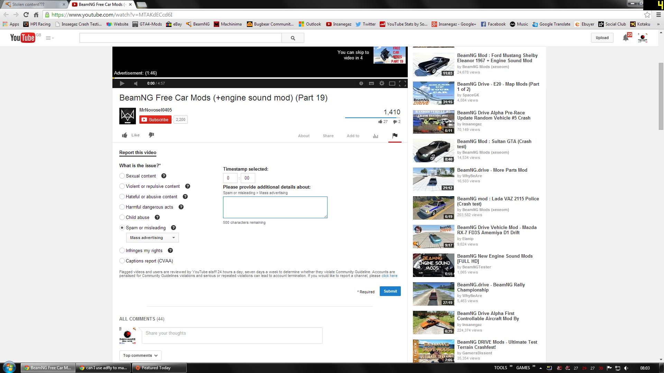The height and width of the screenshot is (373, 664).
Task: Click the video progress bar
Action: (x=260, y=78)
